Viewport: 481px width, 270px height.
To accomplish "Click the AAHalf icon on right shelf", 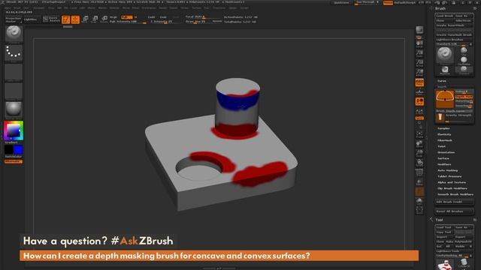I will pos(419,72).
